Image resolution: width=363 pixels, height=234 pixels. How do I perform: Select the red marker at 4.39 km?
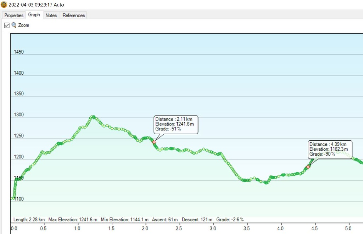point(308,167)
